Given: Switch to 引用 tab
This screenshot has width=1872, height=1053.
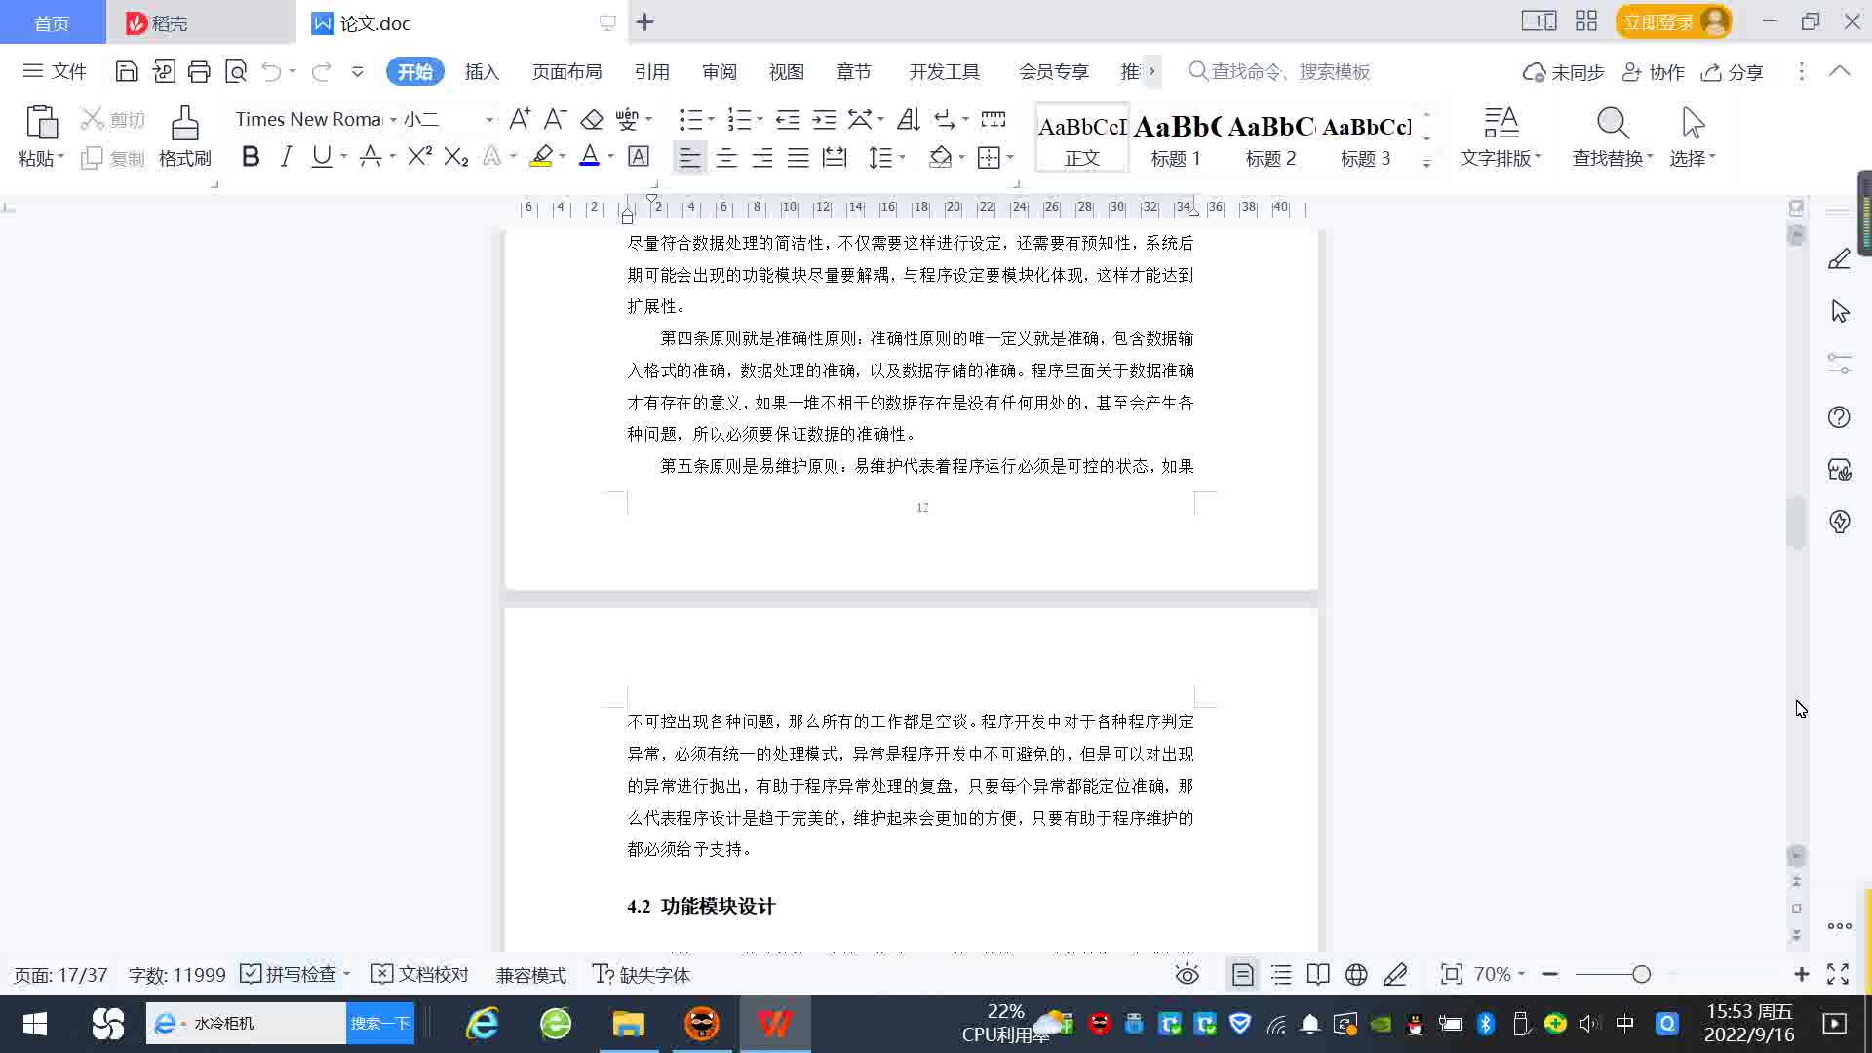Looking at the screenshot, I should [x=651, y=71].
